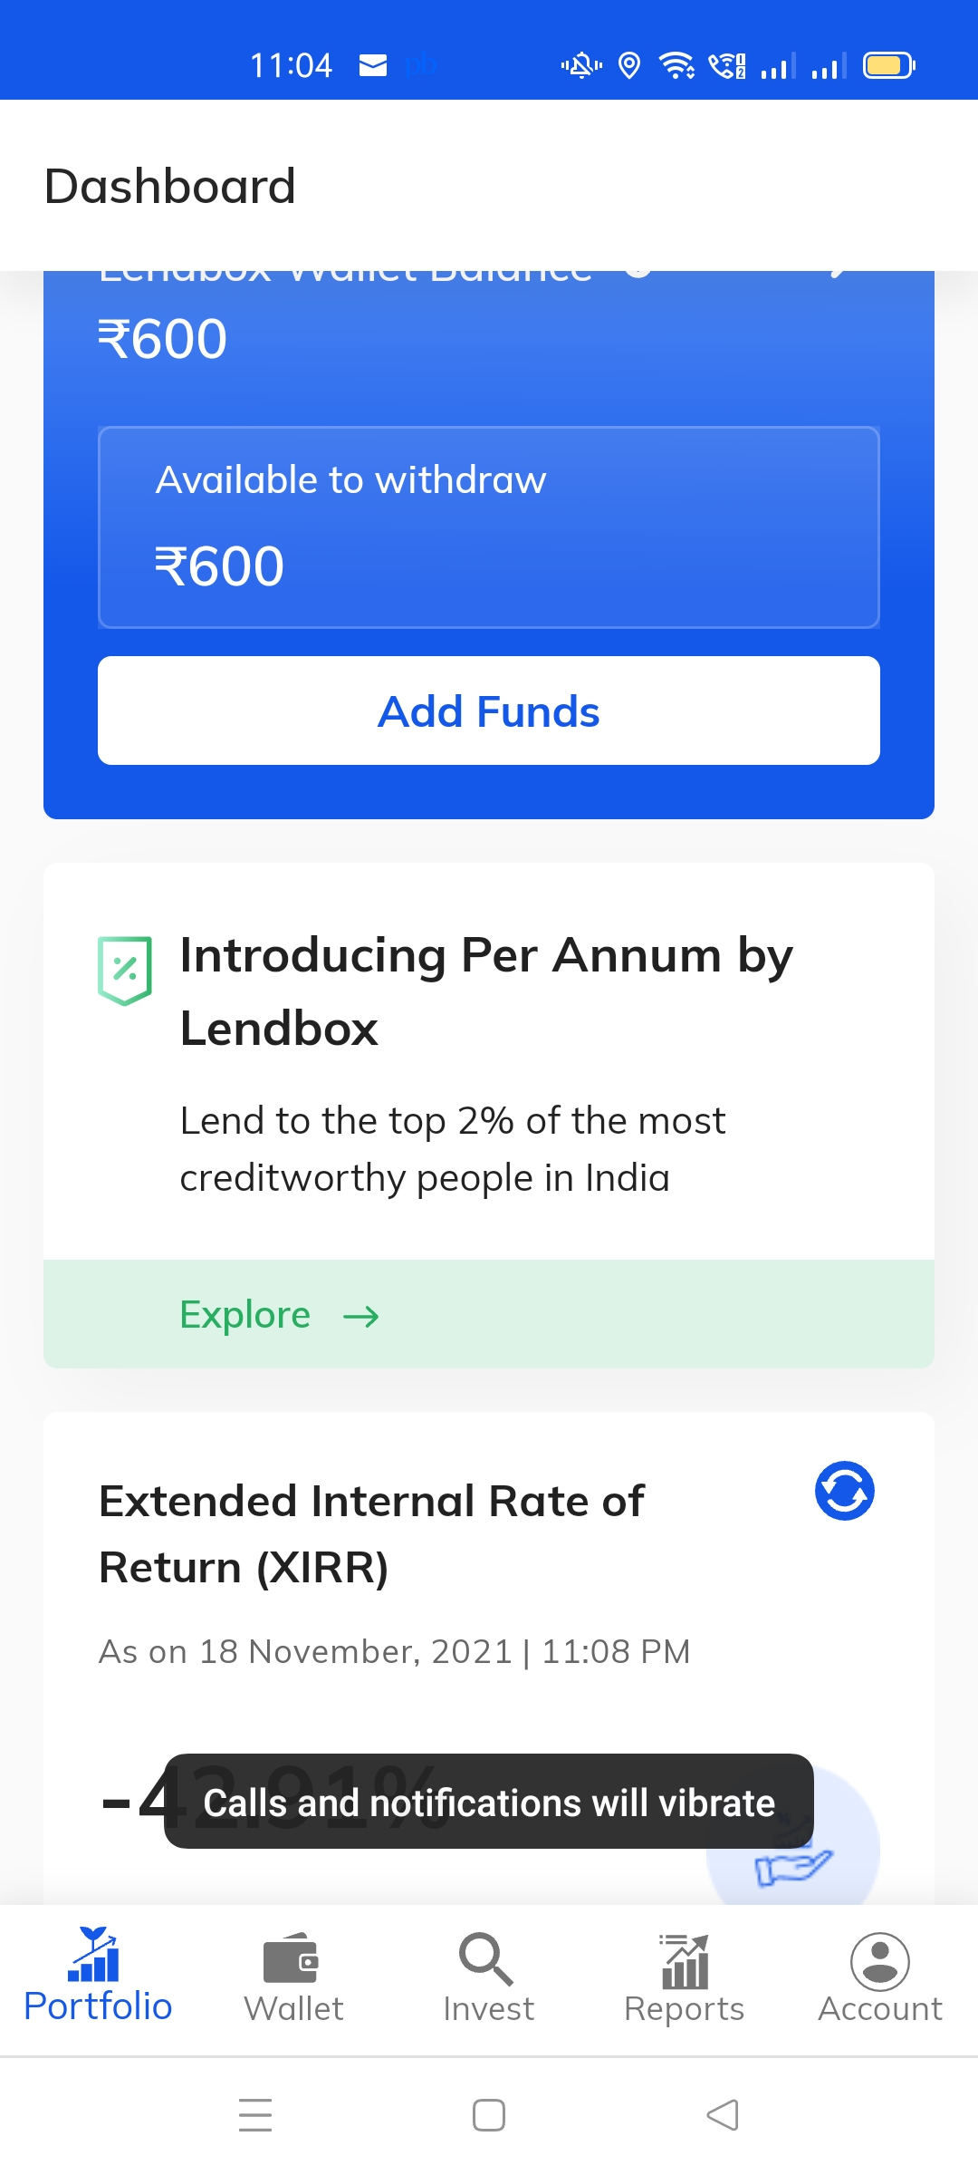This screenshot has width=978, height=2175.
Task: Tap the battery icon in status bar
Action: click(x=889, y=65)
